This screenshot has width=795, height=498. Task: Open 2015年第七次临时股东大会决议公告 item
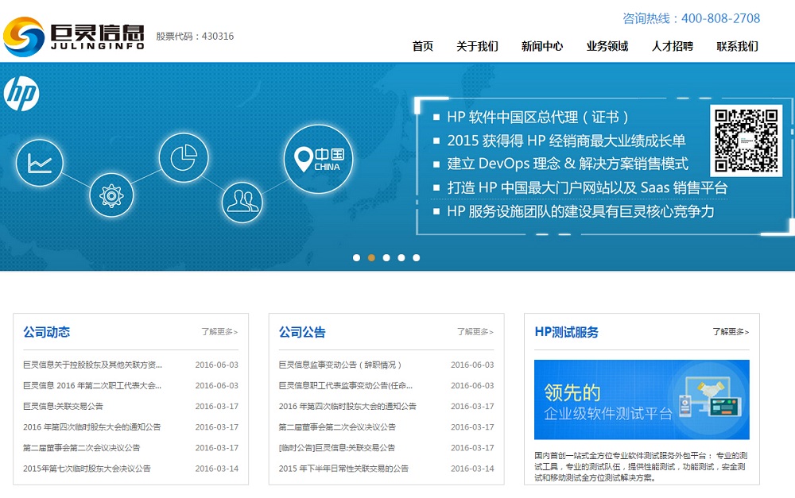pos(87,469)
